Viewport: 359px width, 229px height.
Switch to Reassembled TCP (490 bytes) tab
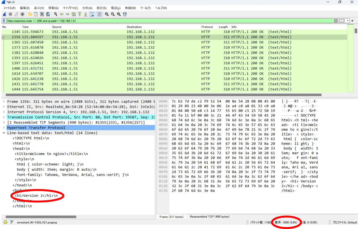tap(209, 217)
